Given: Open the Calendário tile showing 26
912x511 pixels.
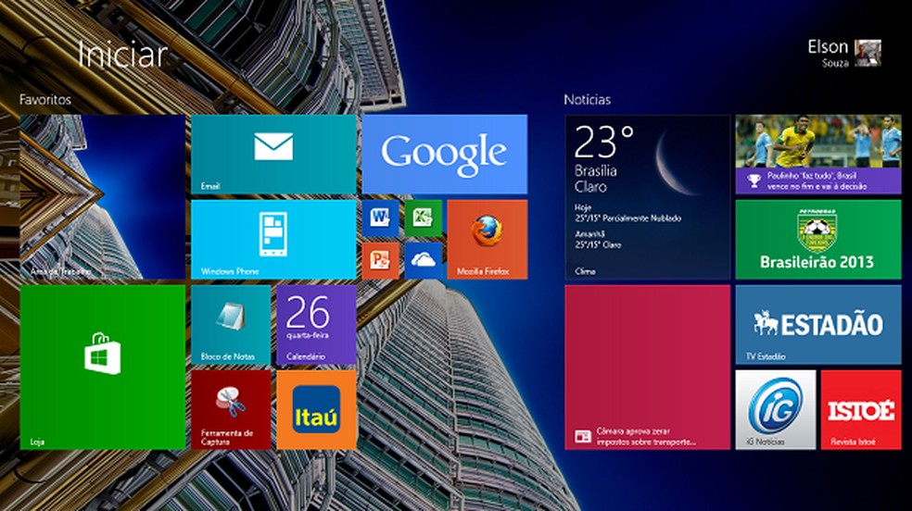Looking at the screenshot, I should pos(316,325).
